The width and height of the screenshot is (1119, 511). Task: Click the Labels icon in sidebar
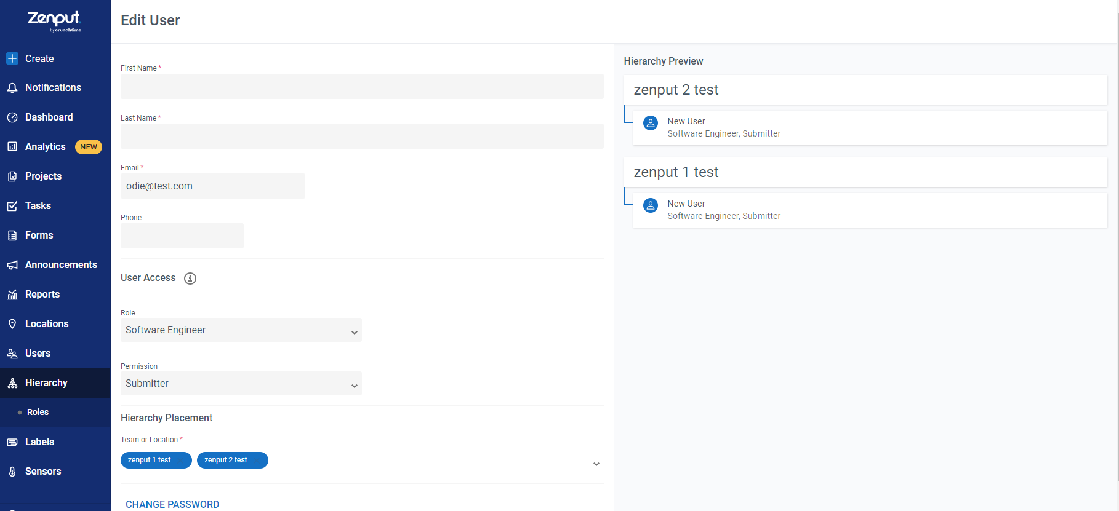[x=12, y=442]
